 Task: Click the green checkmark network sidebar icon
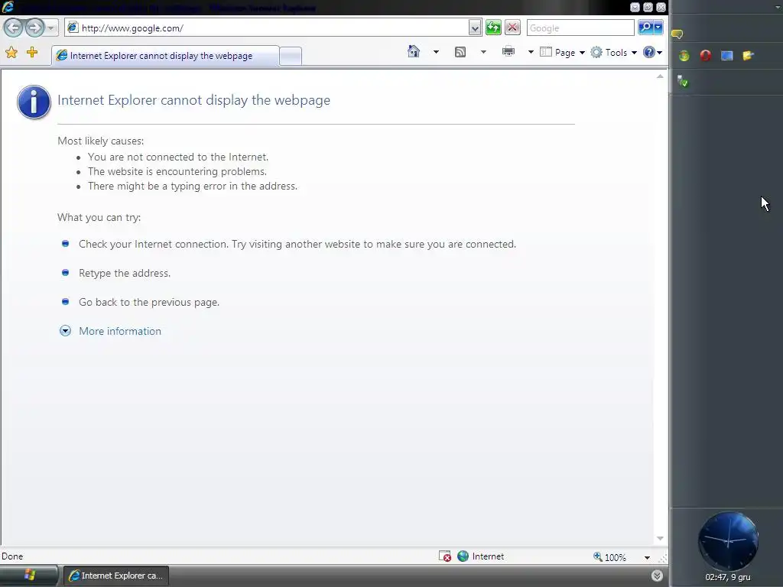point(683,81)
